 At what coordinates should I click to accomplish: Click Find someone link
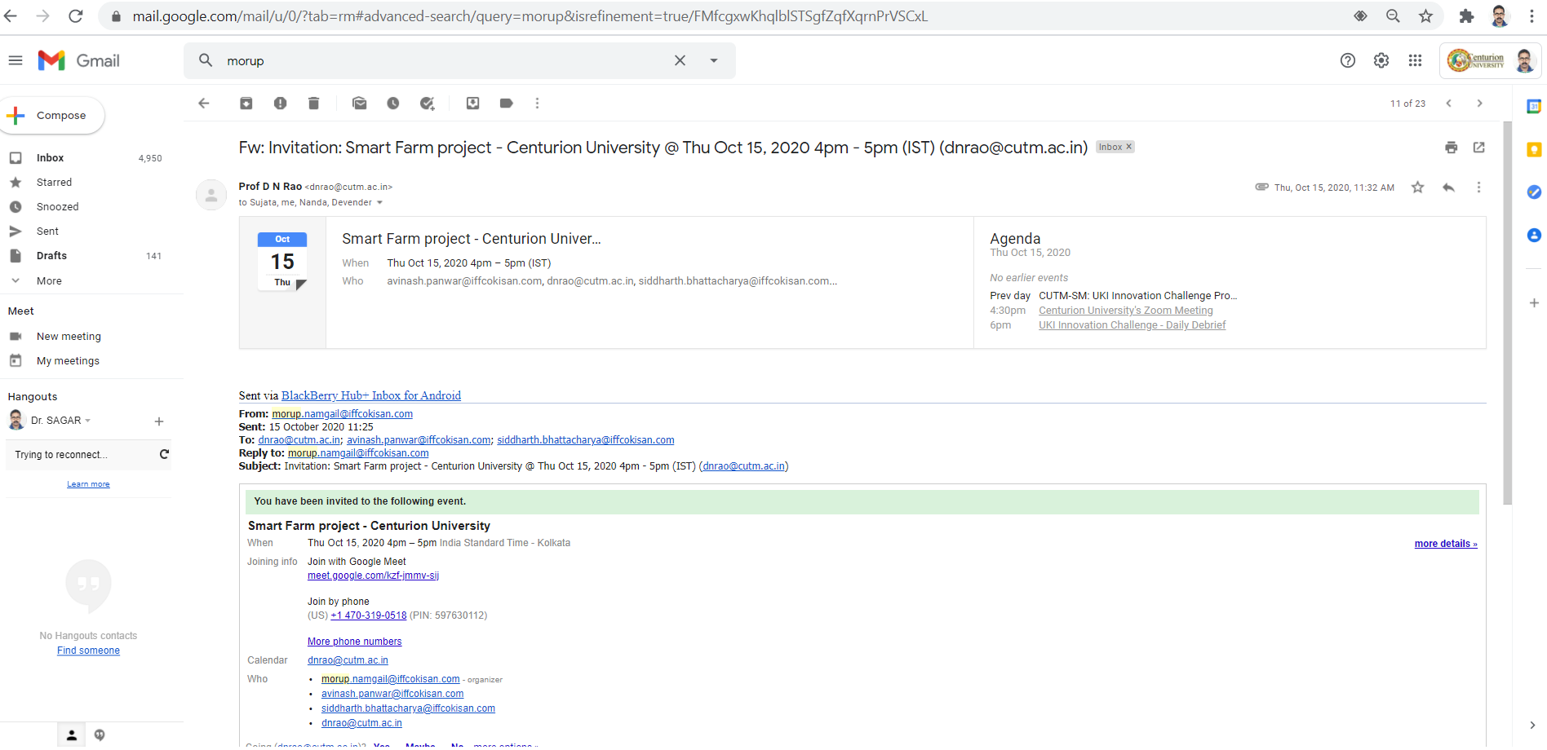[x=88, y=651]
